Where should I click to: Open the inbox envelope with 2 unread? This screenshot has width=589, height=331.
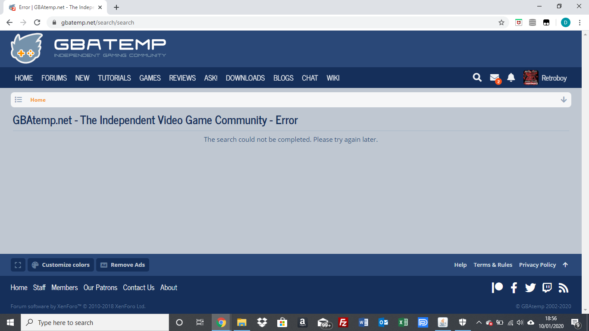click(495, 78)
